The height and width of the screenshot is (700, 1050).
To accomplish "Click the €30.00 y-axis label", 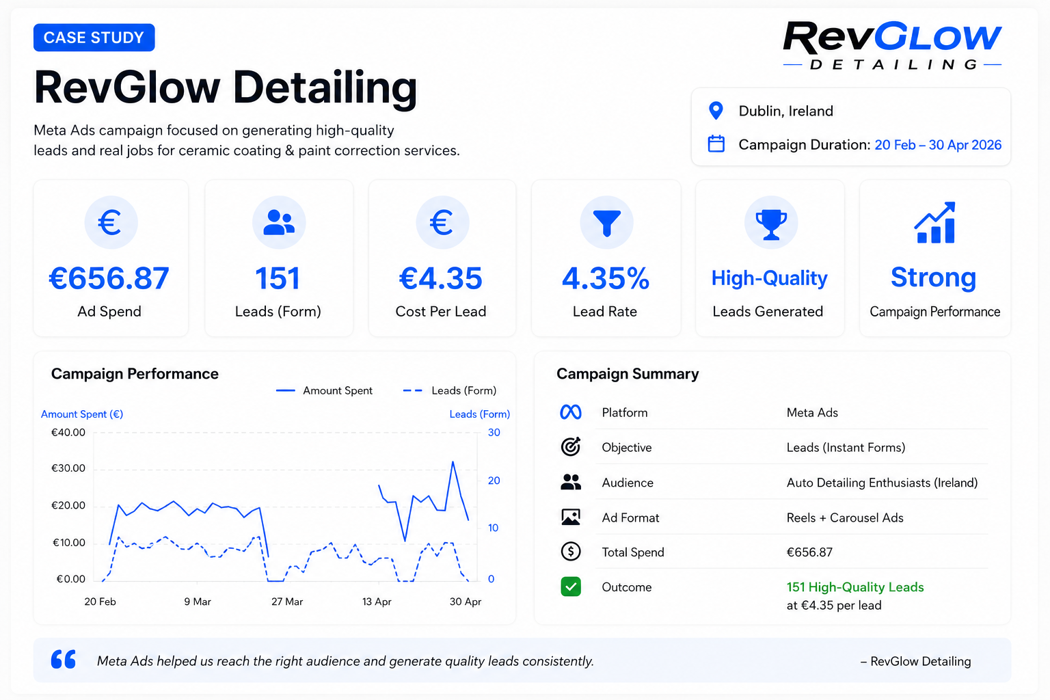I will click(x=68, y=468).
